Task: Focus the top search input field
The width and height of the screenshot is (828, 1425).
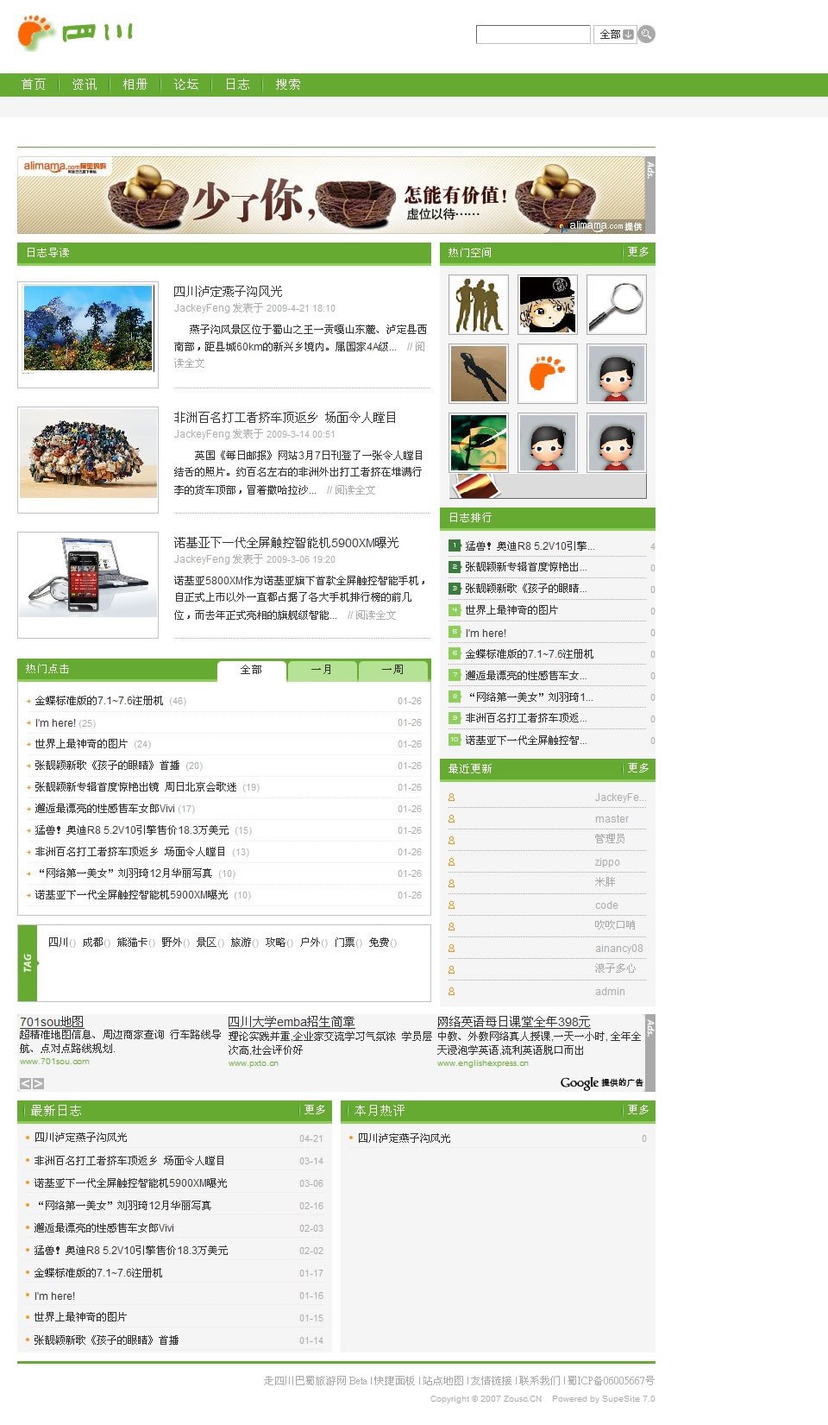Action: [x=533, y=35]
